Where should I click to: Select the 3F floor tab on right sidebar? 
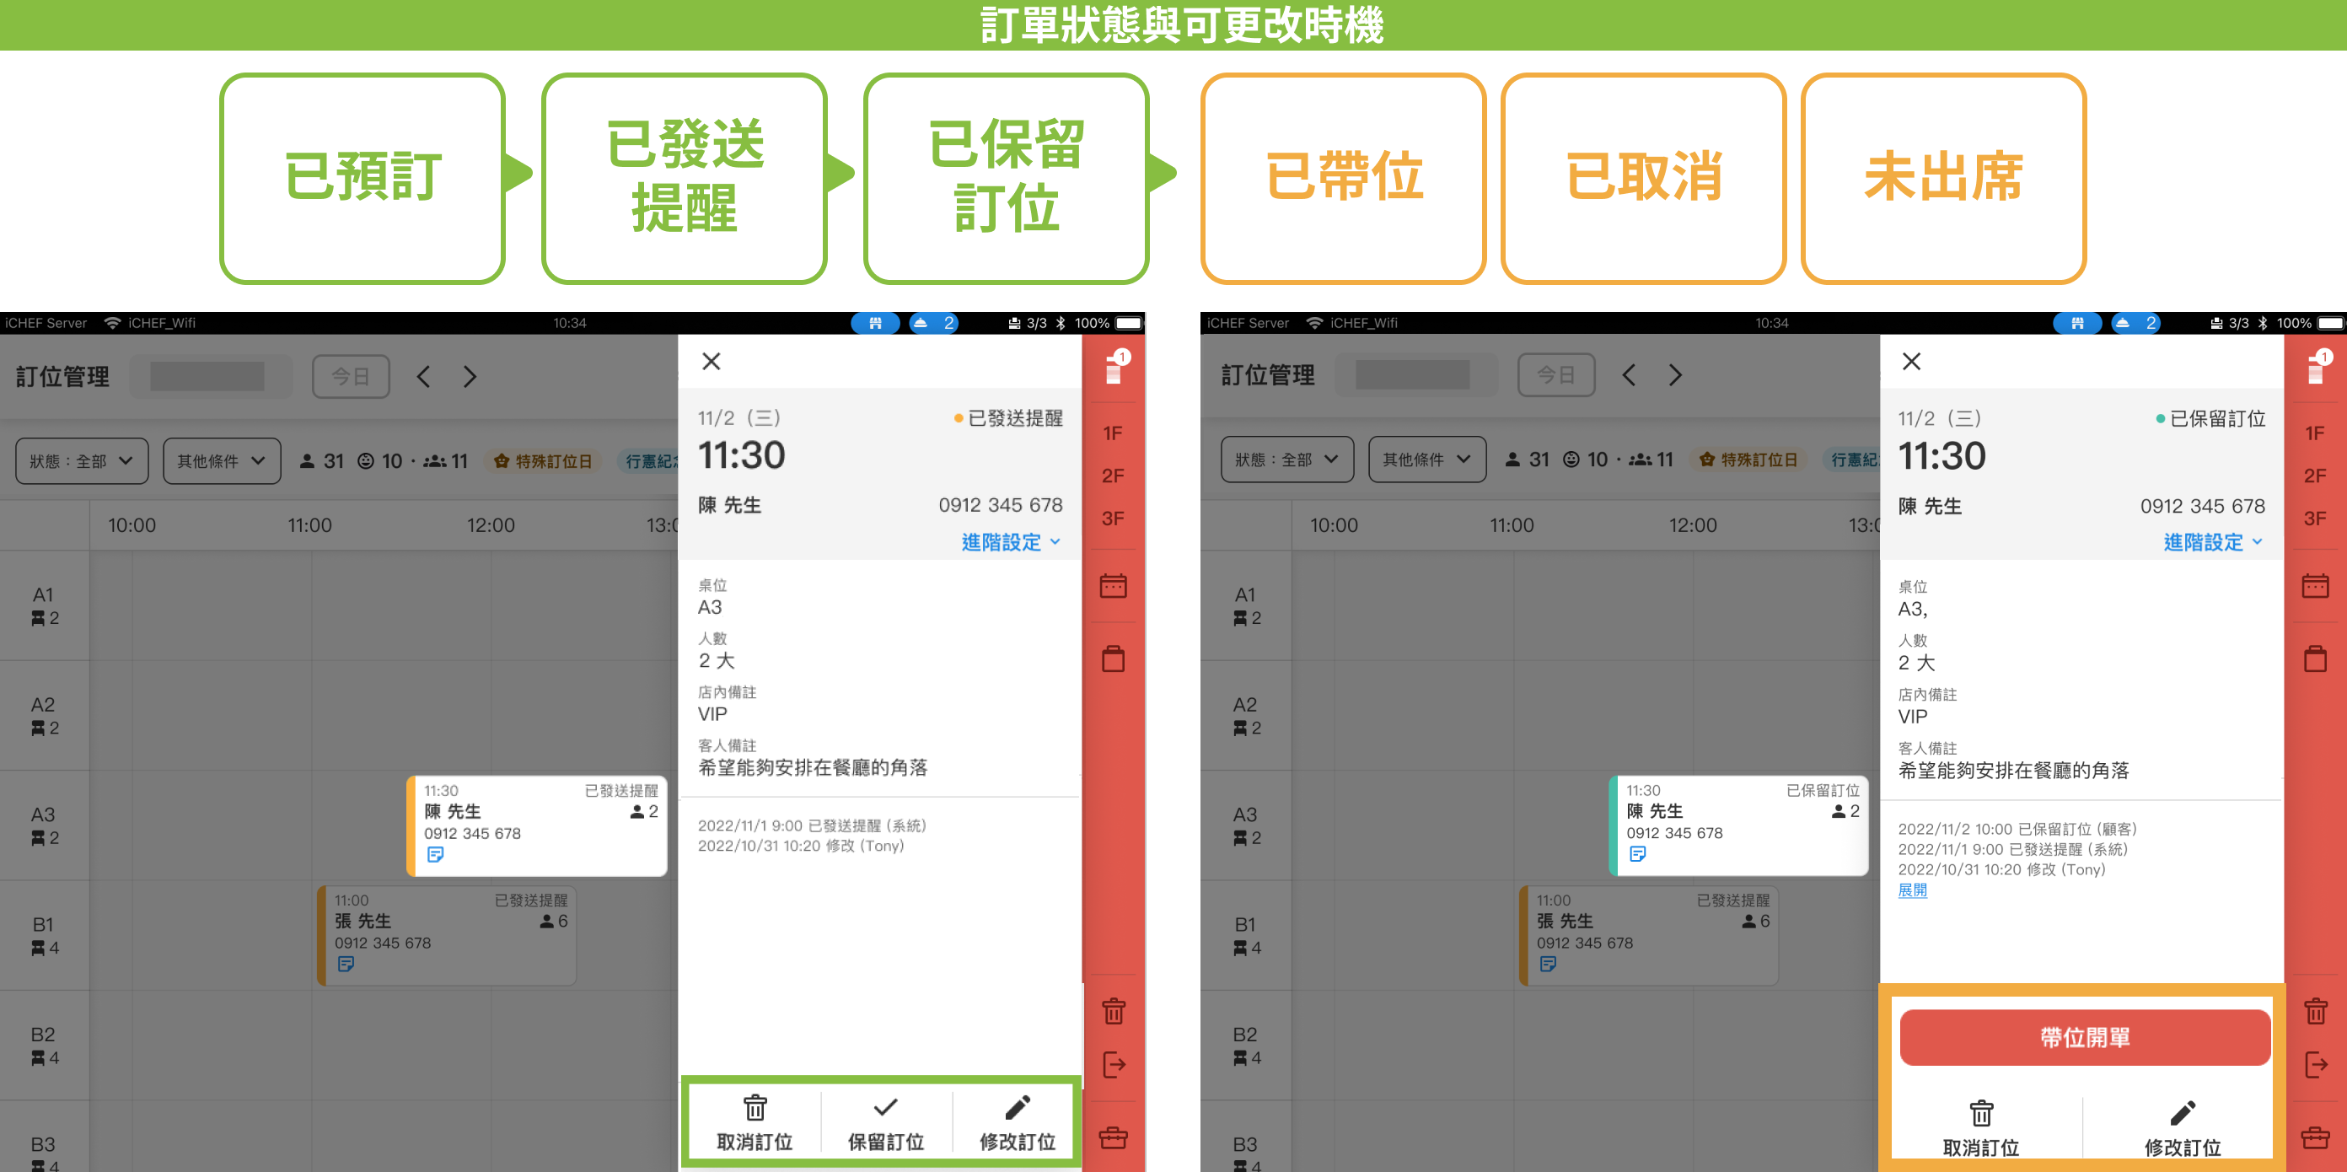coord(2314,519)
